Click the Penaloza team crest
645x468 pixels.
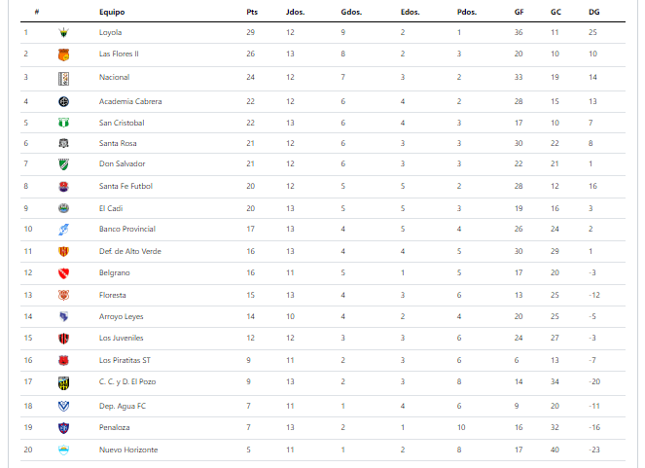63,428
